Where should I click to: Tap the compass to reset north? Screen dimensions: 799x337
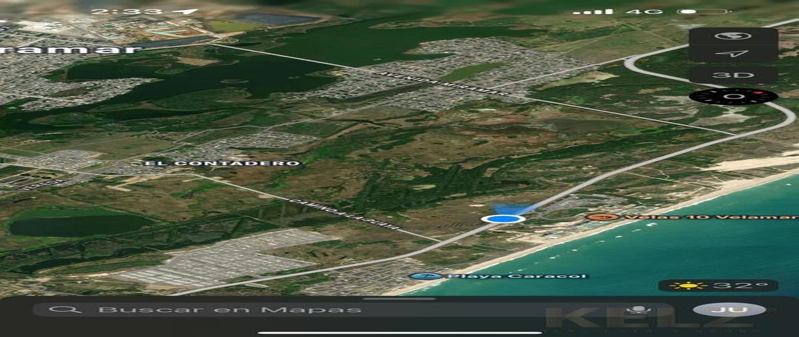[733, 96]
